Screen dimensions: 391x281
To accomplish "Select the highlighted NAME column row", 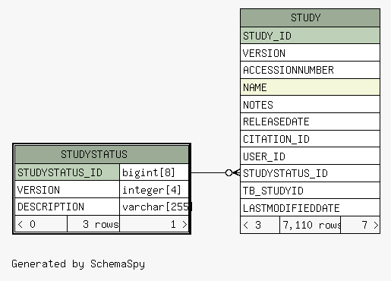I will (310, 87).
